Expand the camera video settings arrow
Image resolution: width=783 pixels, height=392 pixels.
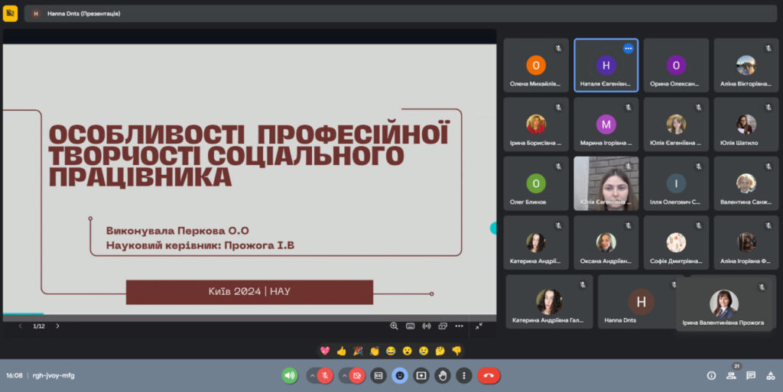click(343, 375)
